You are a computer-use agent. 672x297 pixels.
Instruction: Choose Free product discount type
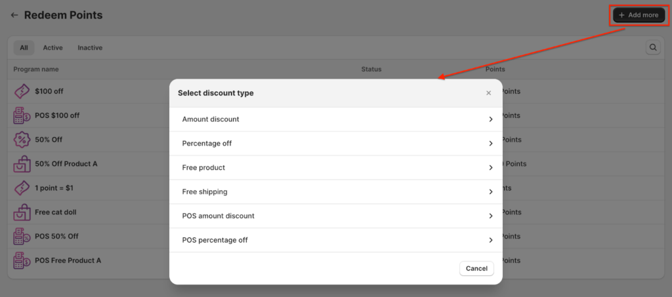point(203,168)
